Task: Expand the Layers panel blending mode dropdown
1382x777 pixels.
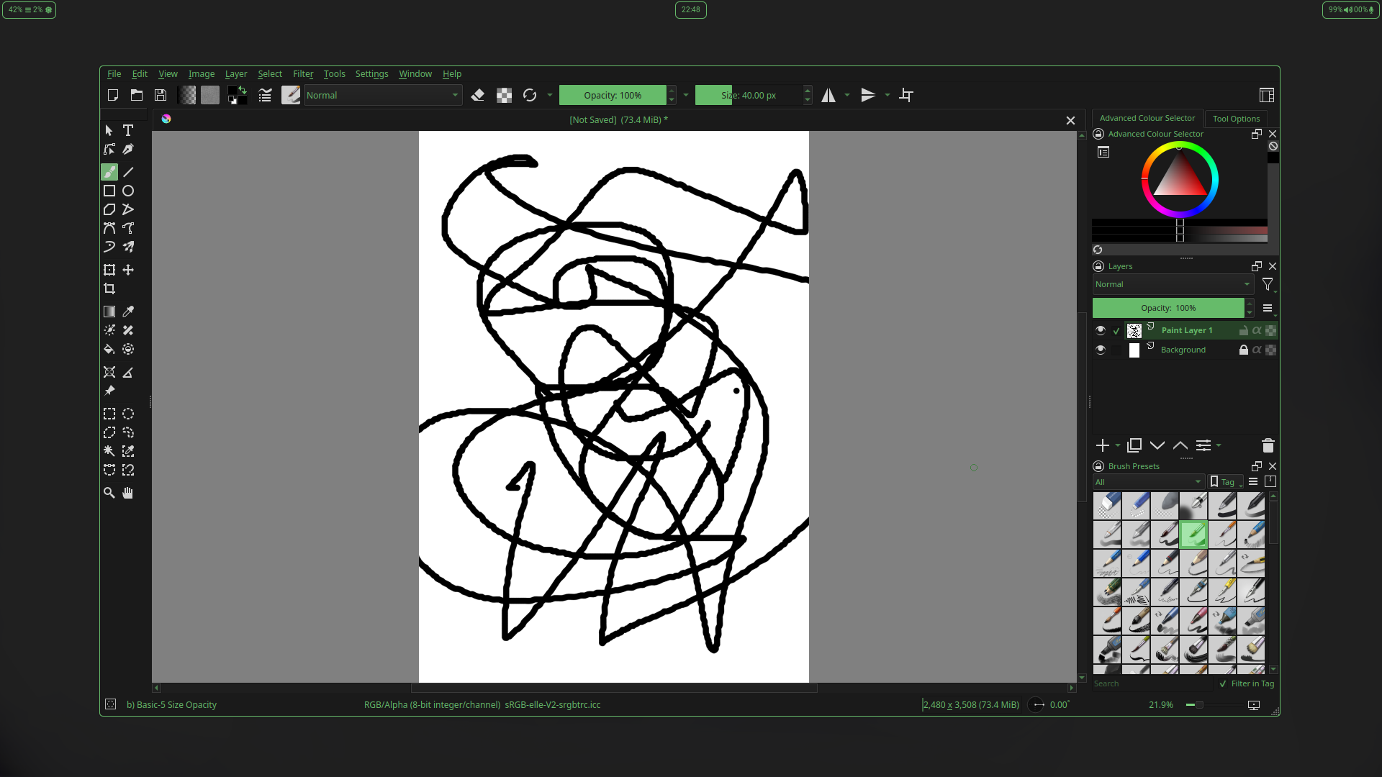Action: point(1173,284)
